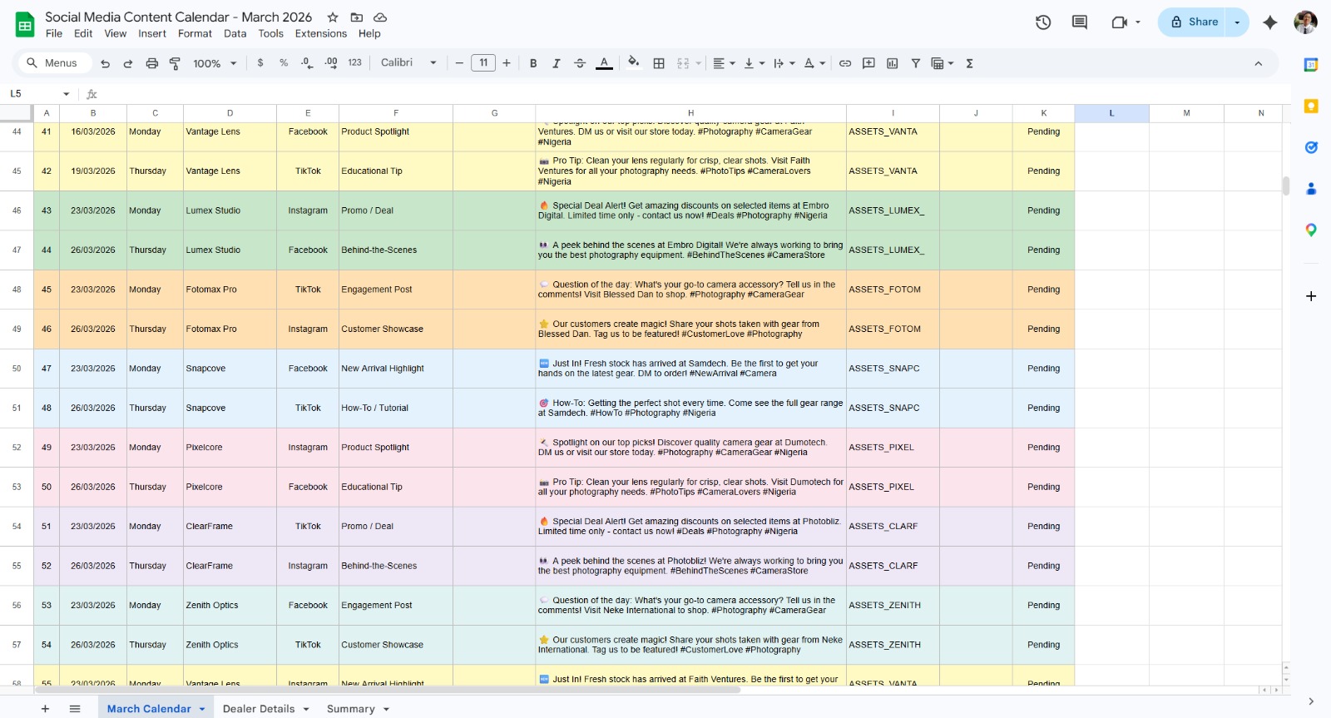The width and height of the screenshot is (1331, 718).
Task: Open text wrapping dropdown
Action: pyautogui.click(x=784, y=63)
